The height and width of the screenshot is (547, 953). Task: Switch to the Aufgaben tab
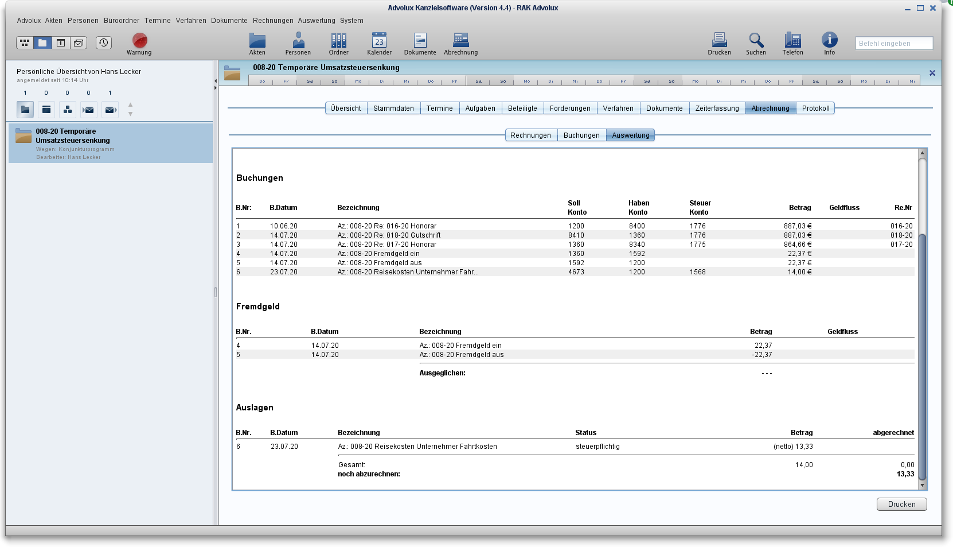pos(480,108)
